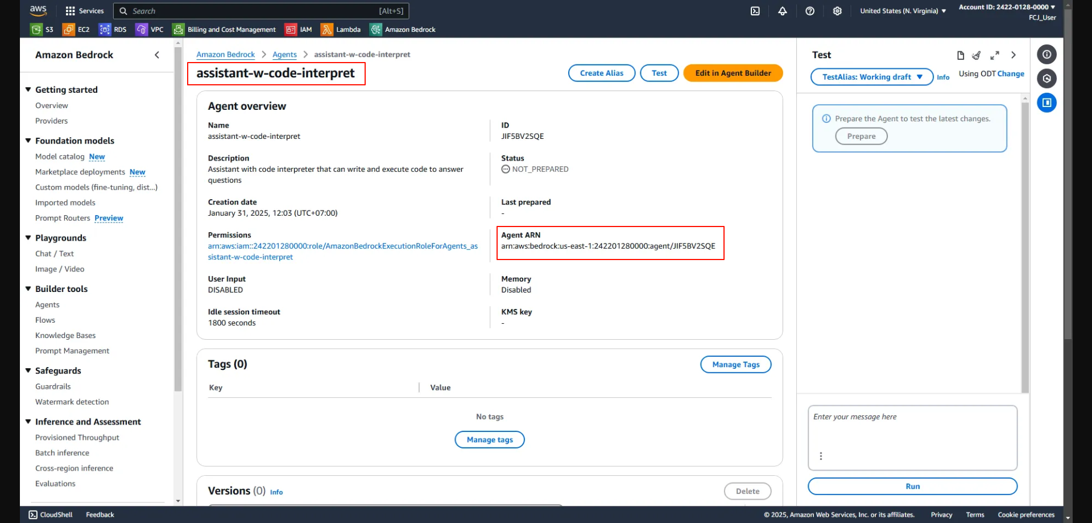The height and width of the screenshot is (523, 1092).
Task: Click the ODT Change link
Action: tap(1011, 74)
